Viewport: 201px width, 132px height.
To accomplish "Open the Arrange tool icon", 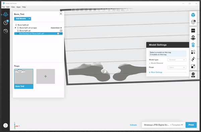I will (x=193, y=52).
